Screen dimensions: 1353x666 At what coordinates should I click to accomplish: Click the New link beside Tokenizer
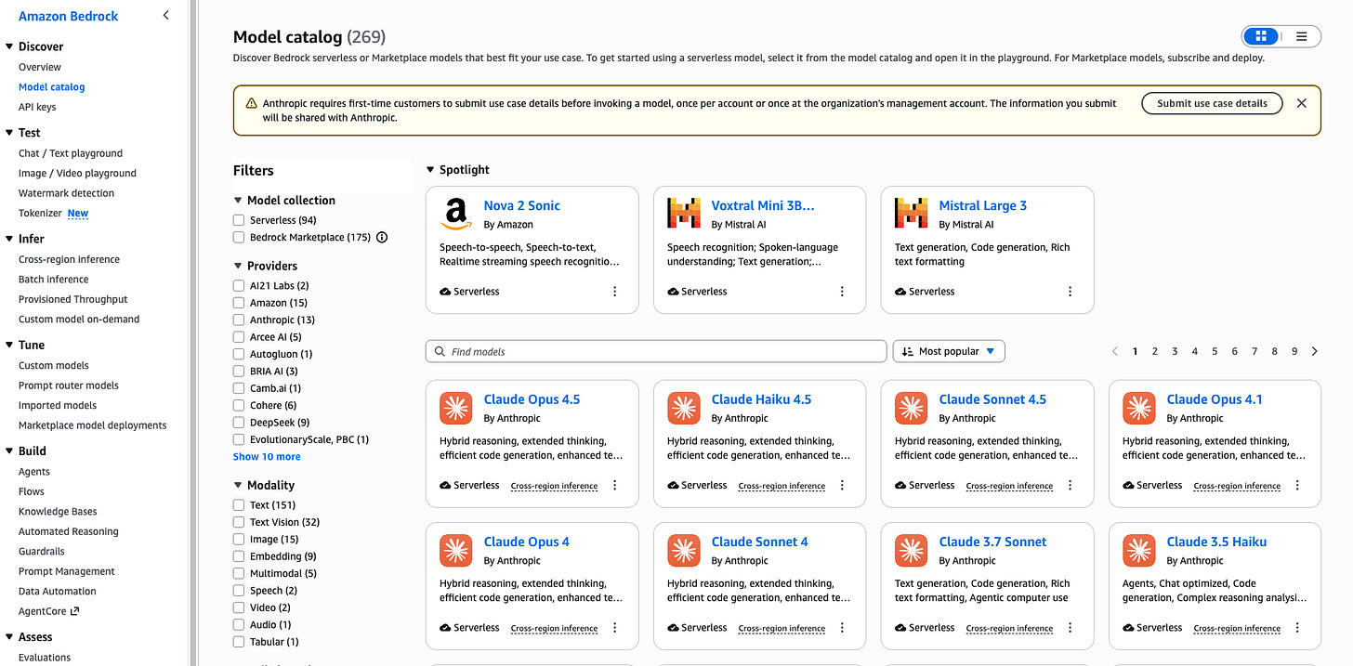(x=78, y=214)
